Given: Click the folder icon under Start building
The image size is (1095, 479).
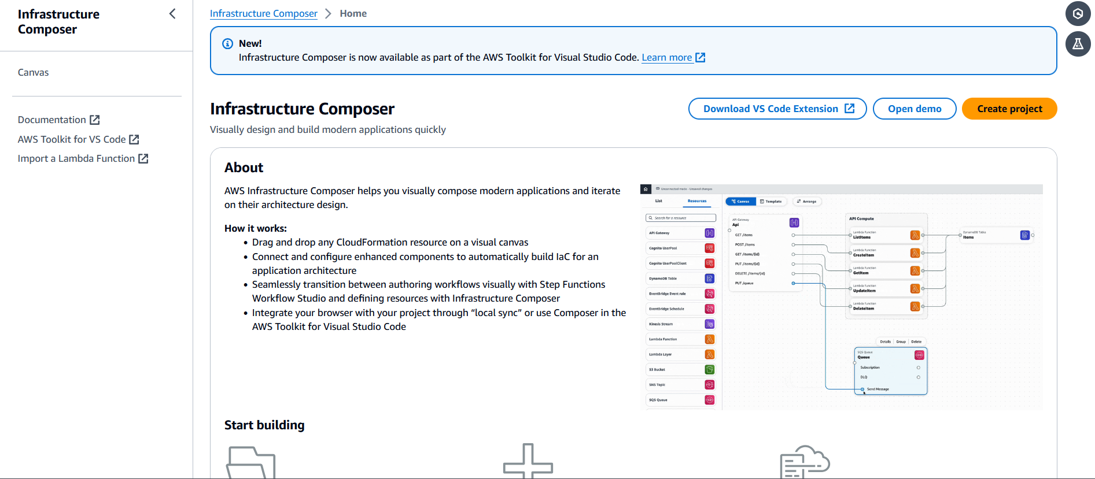Looking at the screenshot, I should point(250,462).
